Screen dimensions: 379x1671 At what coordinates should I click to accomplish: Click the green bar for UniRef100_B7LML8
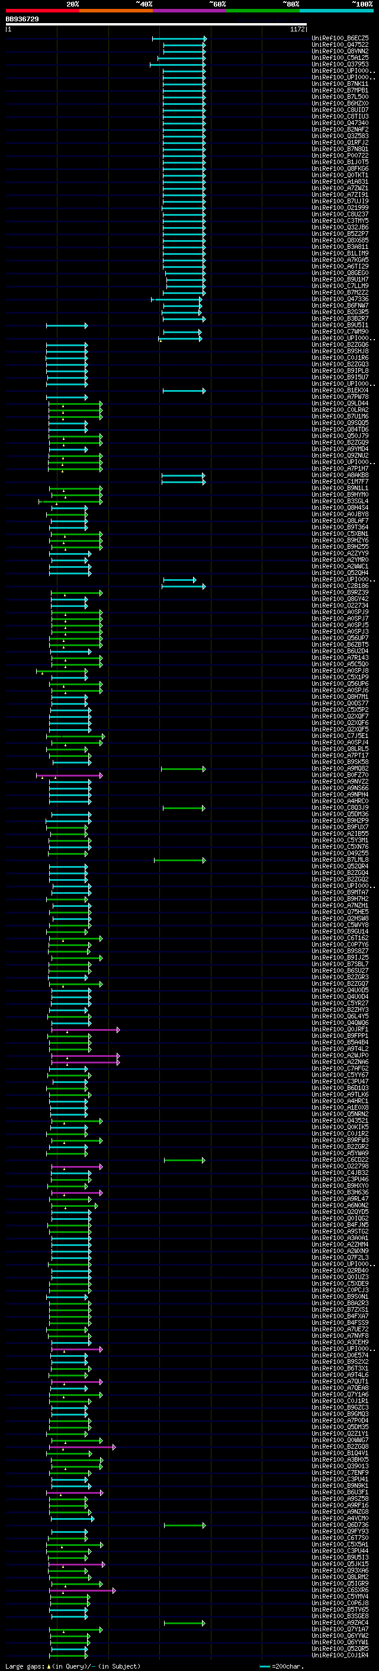(180, 861)
